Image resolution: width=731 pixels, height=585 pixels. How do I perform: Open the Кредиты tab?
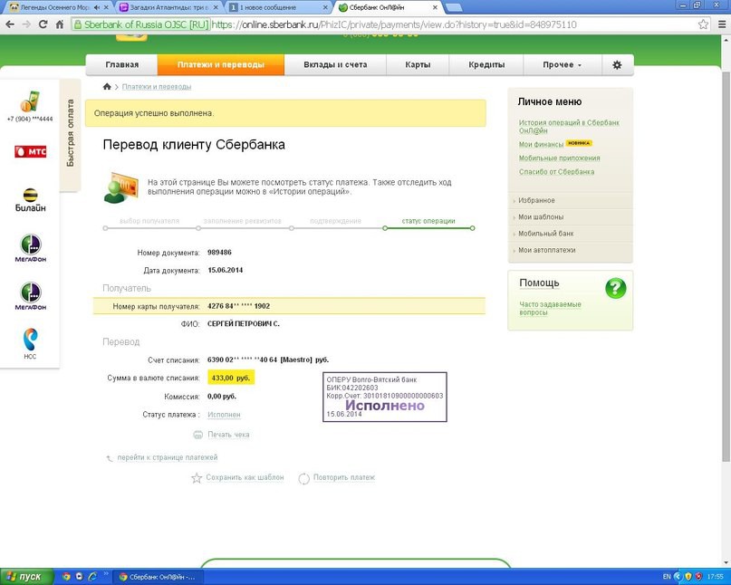coord(486,65)
